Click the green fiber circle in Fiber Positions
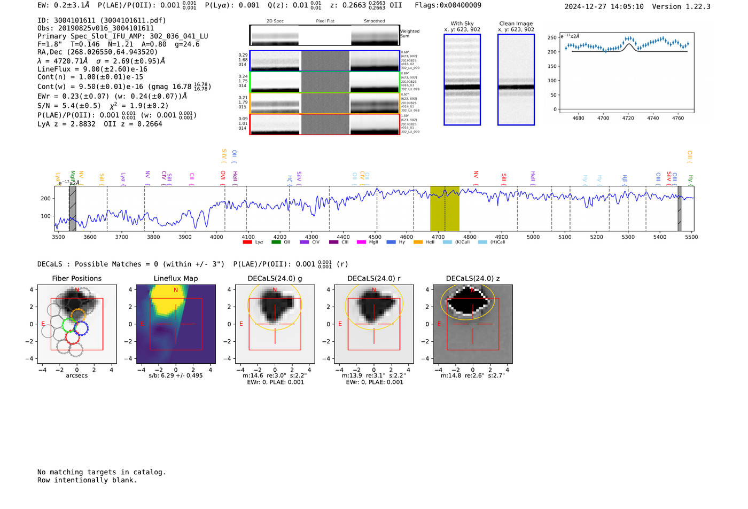The height and width of the screenshot is (509, 748). point(69,324)
